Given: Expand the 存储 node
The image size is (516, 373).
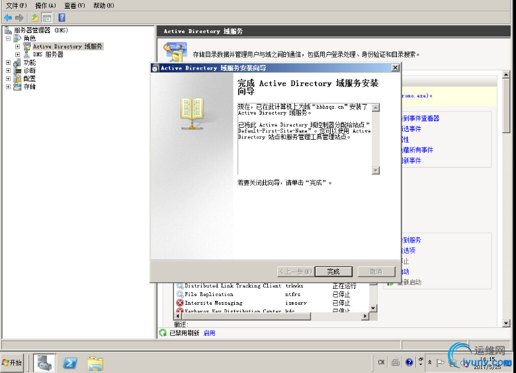Looking at the screenshot, I should pyautogui.click(x=8, y=87).
